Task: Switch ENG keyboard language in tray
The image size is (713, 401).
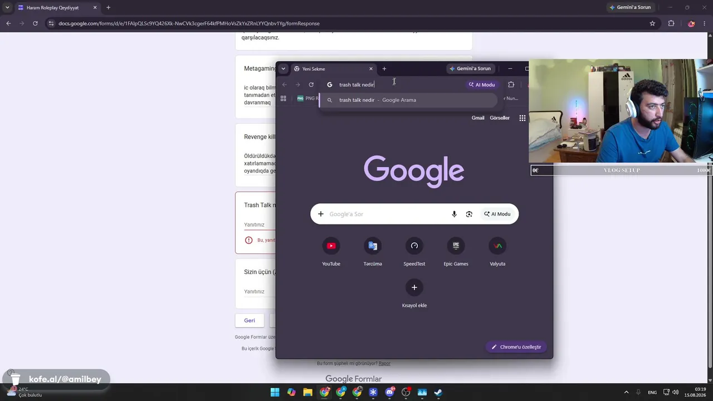Action: click(x=652, y=392)
